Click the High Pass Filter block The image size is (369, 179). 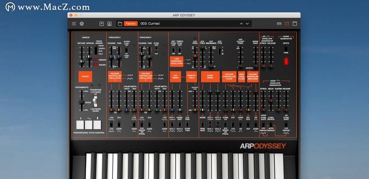242,77
